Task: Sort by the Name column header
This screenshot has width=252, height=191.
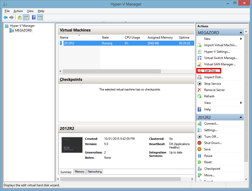Action: (x=79, y=38)
